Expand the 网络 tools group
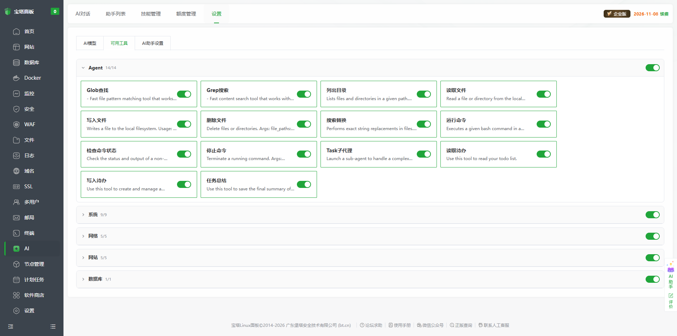Viewport: 677px width, 336px height. [83, 236]
